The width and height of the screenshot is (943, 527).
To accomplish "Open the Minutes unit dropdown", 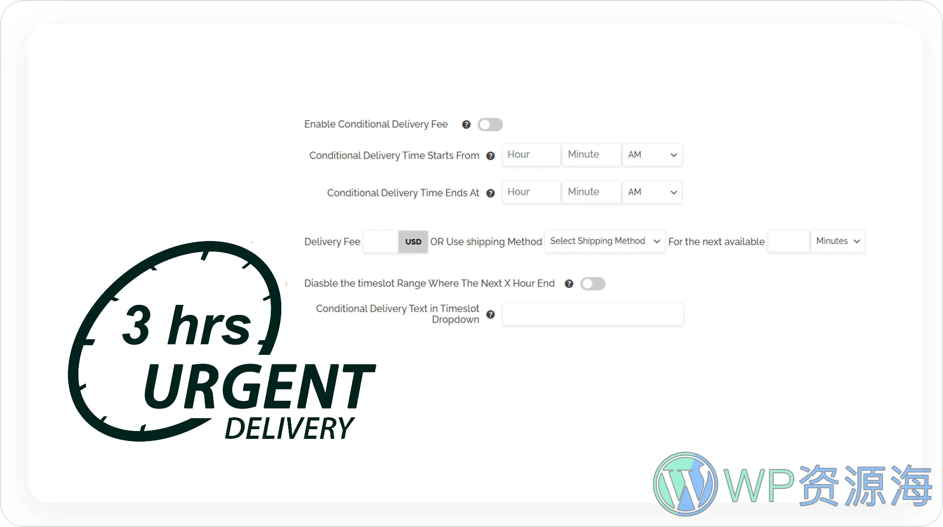I will pyautogui.click(x=838, y=241).
